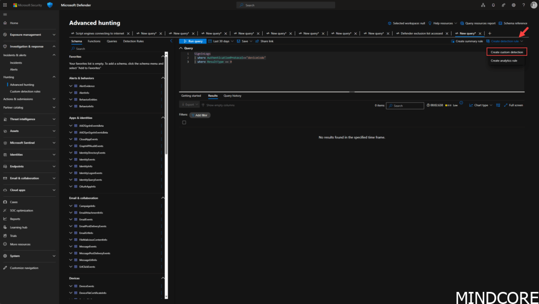Open the Chart type dropdown
The image size is (539, 304).
[x=481, y=105]
